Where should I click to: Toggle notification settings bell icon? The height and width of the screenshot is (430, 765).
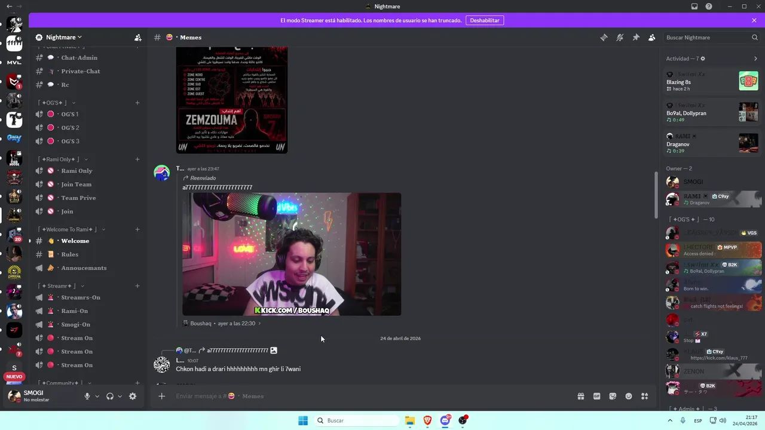click(x=620, y=37)
